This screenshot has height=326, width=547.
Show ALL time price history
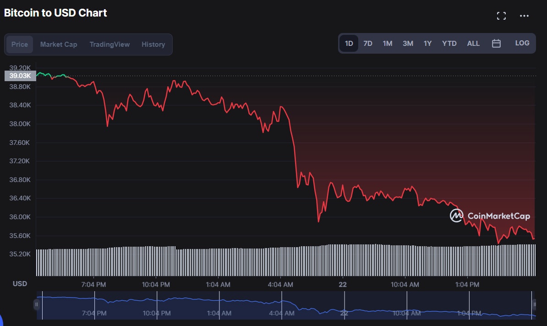pos(473,44)
